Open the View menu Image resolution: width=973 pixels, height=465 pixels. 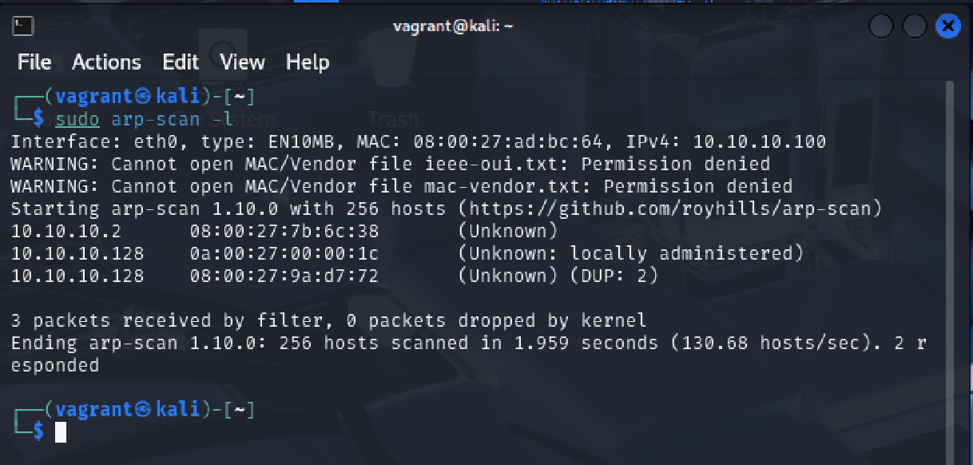[x=242, y=62]
